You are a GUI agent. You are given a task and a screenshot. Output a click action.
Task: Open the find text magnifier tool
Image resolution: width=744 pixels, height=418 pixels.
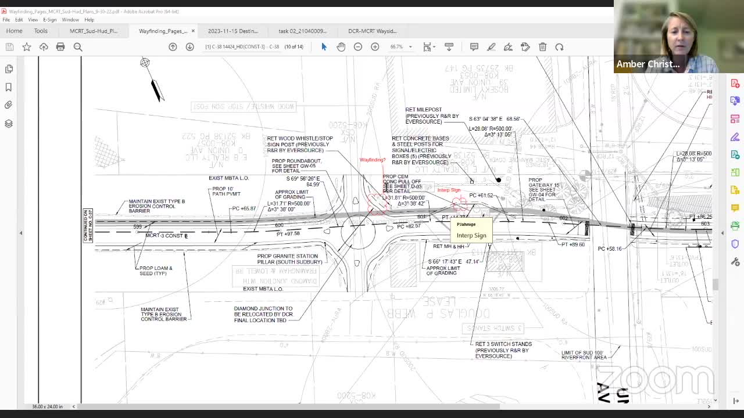[x=78, y=47]
